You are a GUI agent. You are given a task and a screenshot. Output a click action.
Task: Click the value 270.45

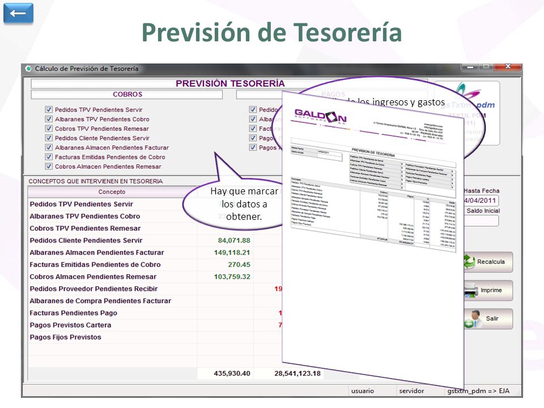(239, 265)
